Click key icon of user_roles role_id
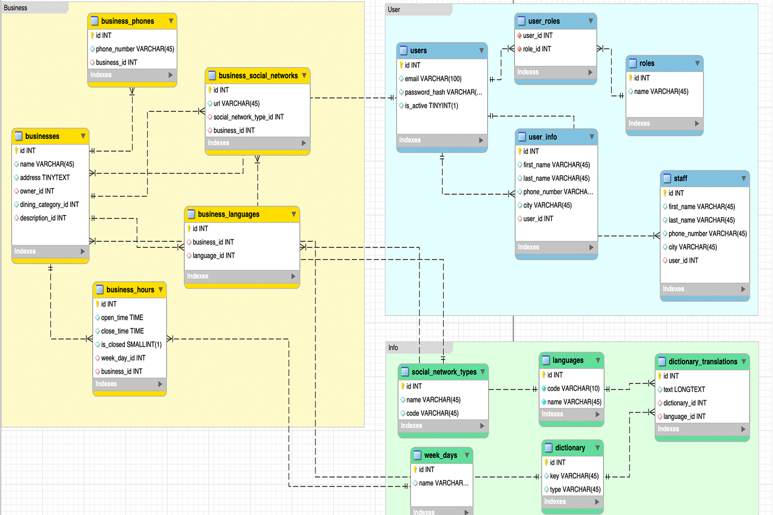The height and width of the screenshot is (515, 773). pyautogui.click(x=519, y=49)
